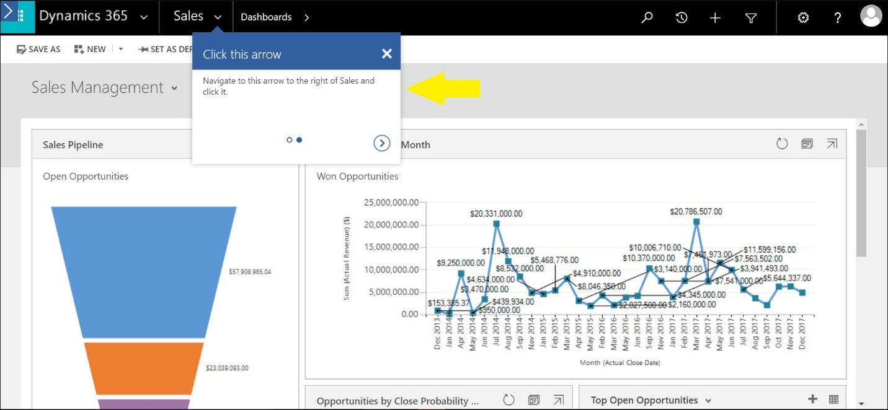Click the SAVE AS command
Screen dimensions: 888x410
38,49
